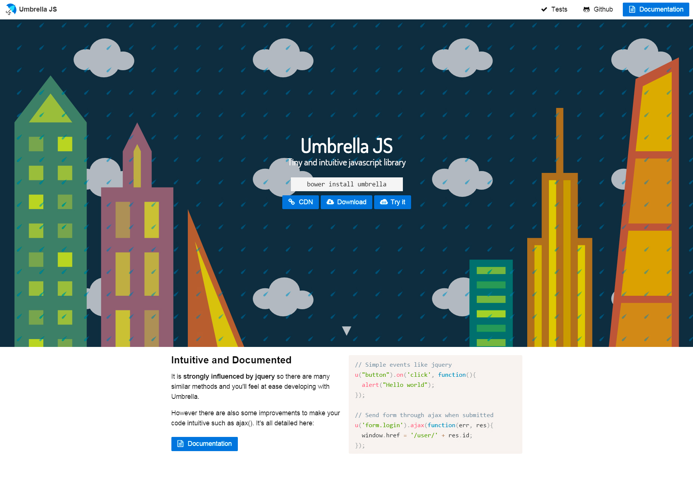Click the down arrow to scroll page

point(346,331)
